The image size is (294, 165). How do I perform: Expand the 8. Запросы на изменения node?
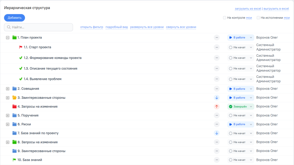click(x=8, y=142)
